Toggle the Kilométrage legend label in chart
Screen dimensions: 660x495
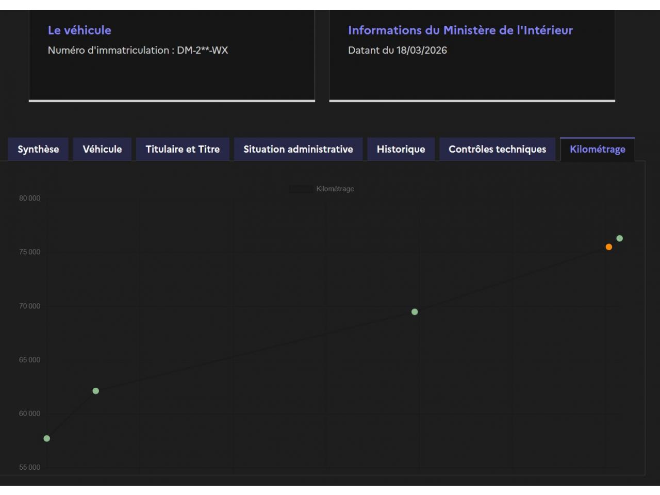coord(335,189)
